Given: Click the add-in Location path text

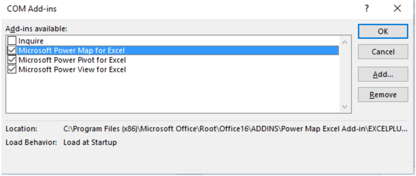Looking at the screenshot, I should tap(235, 129).
